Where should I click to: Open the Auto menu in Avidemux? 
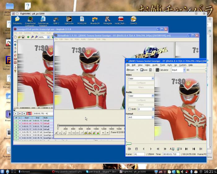tap(170, 65)
